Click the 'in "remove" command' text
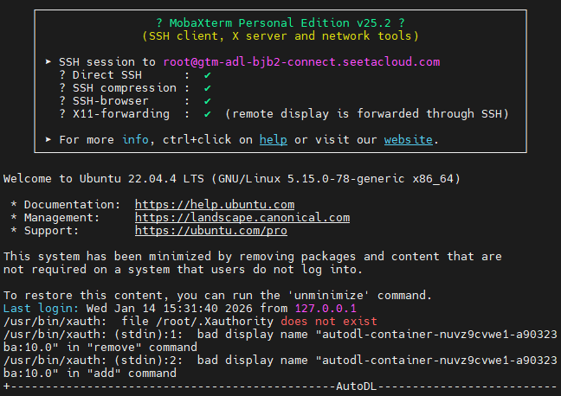The image size is (561, 396). click(x=132, y=347)
